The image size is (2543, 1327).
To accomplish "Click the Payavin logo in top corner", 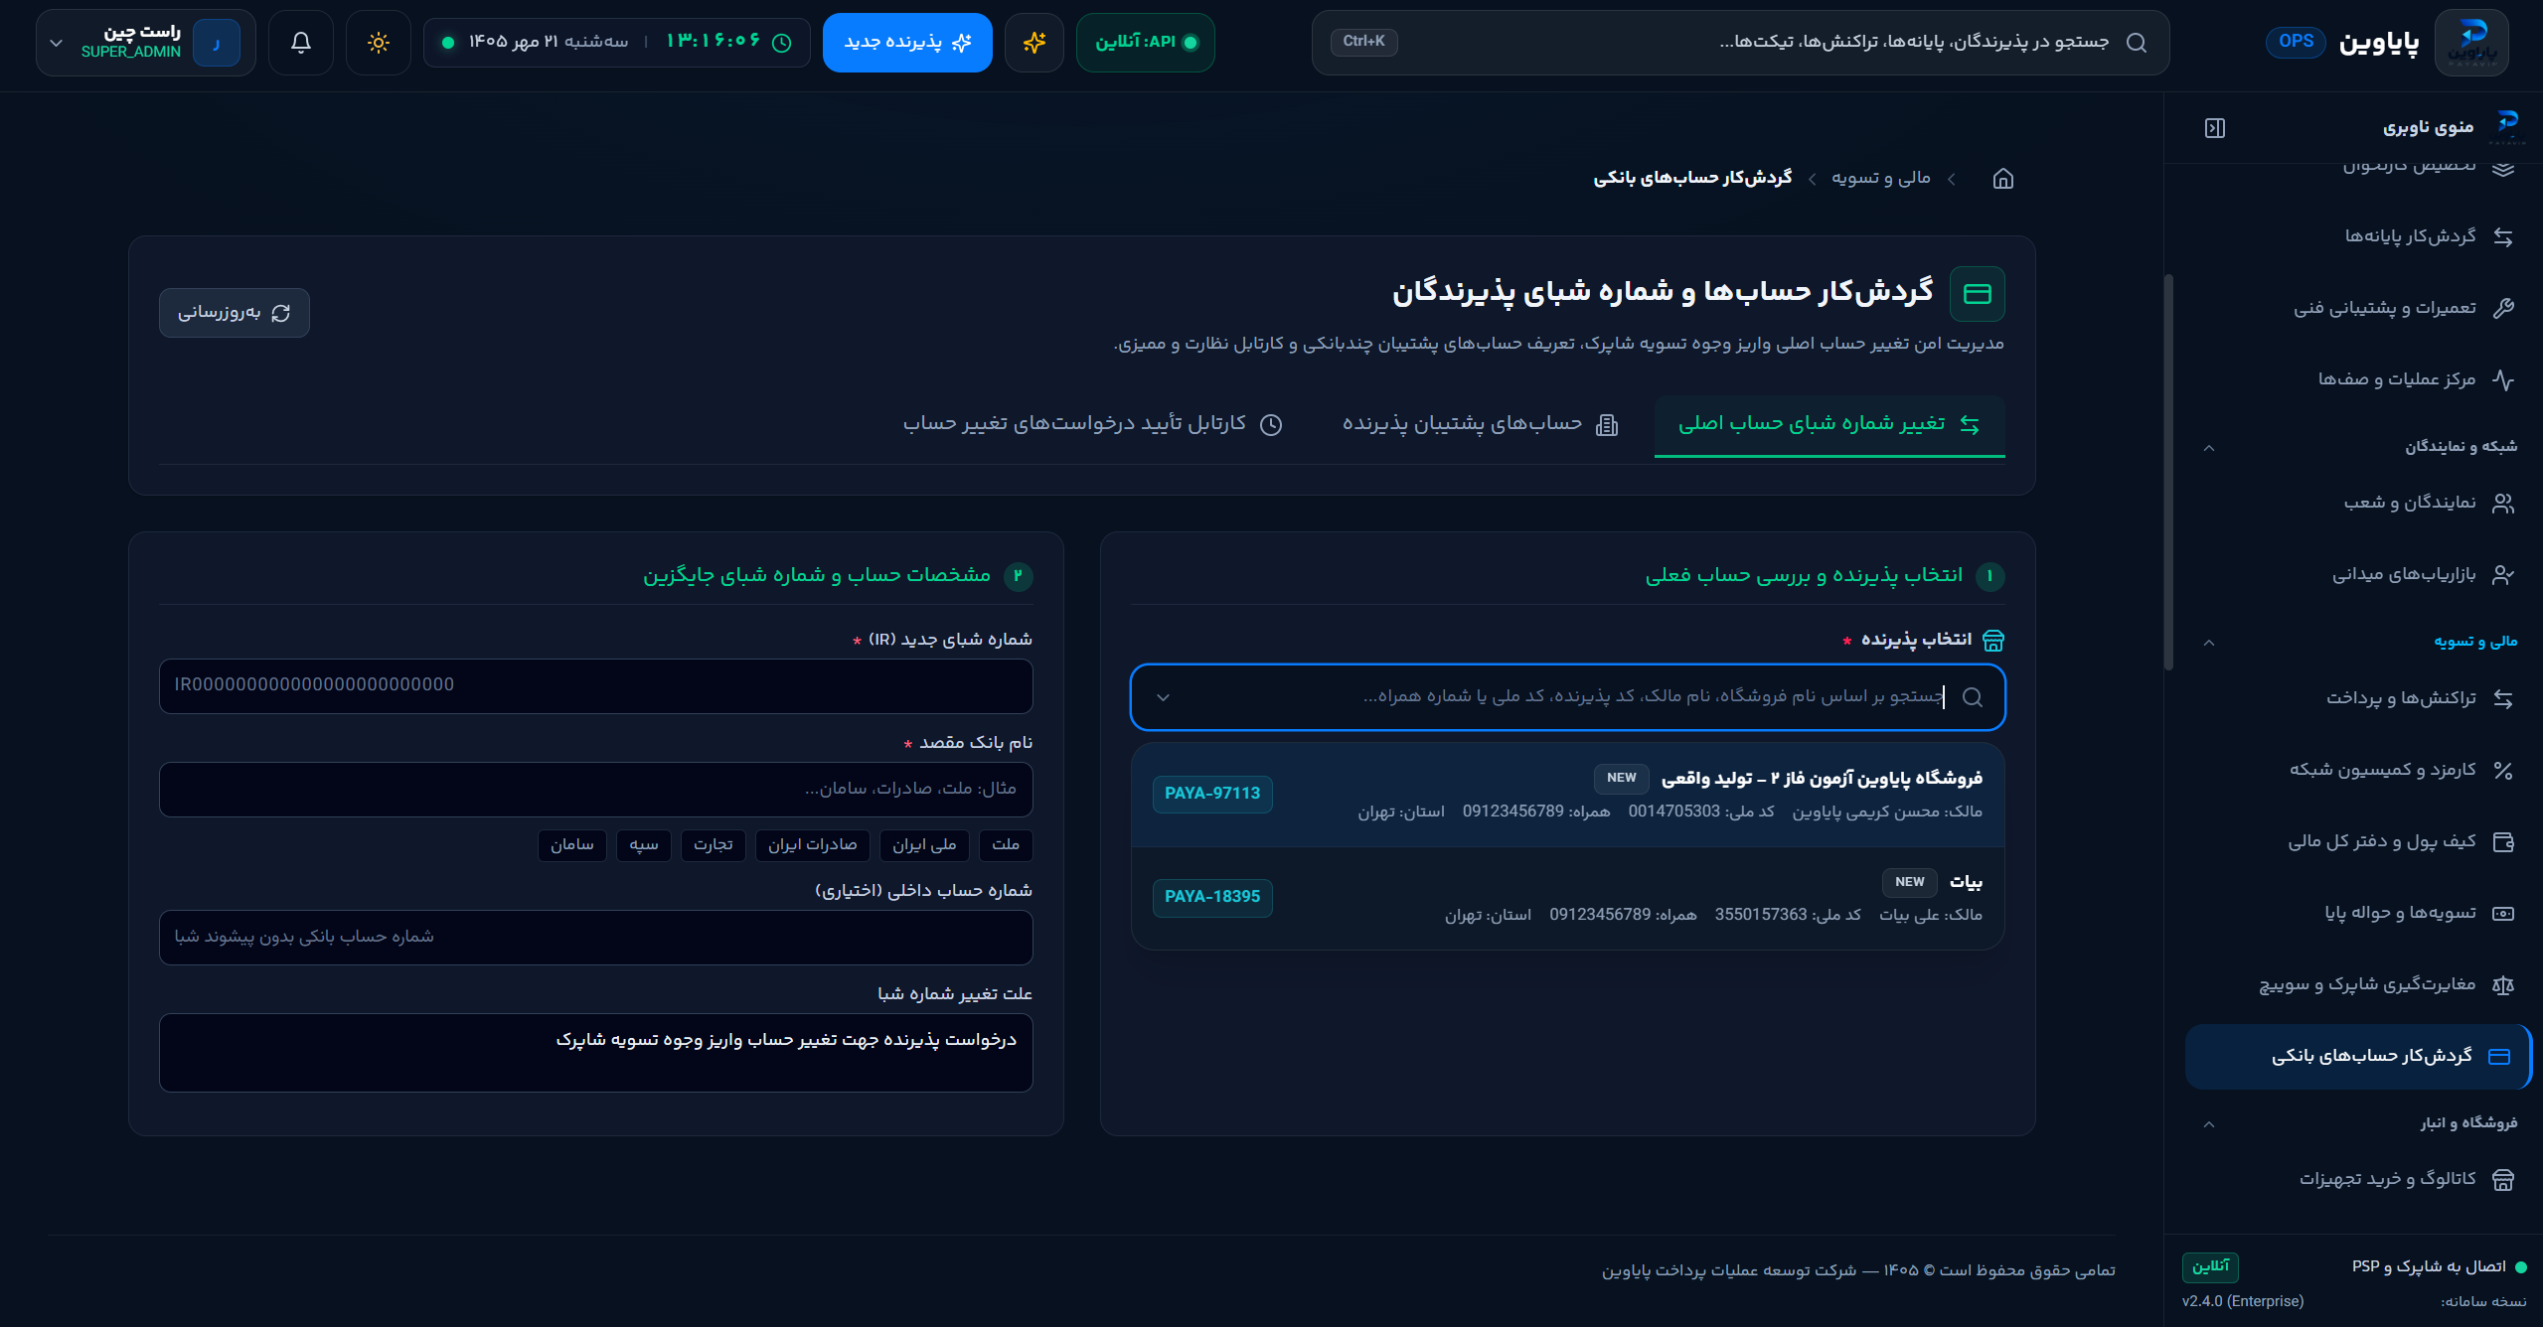I will pyautogui.click(x=2471, y=43).
